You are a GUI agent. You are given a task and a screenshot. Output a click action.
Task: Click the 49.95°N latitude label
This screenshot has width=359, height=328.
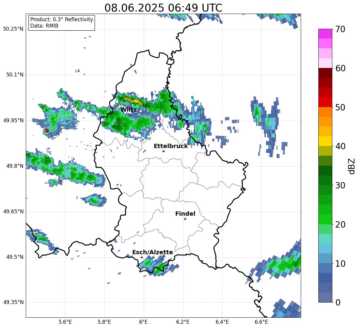(13, 120)
